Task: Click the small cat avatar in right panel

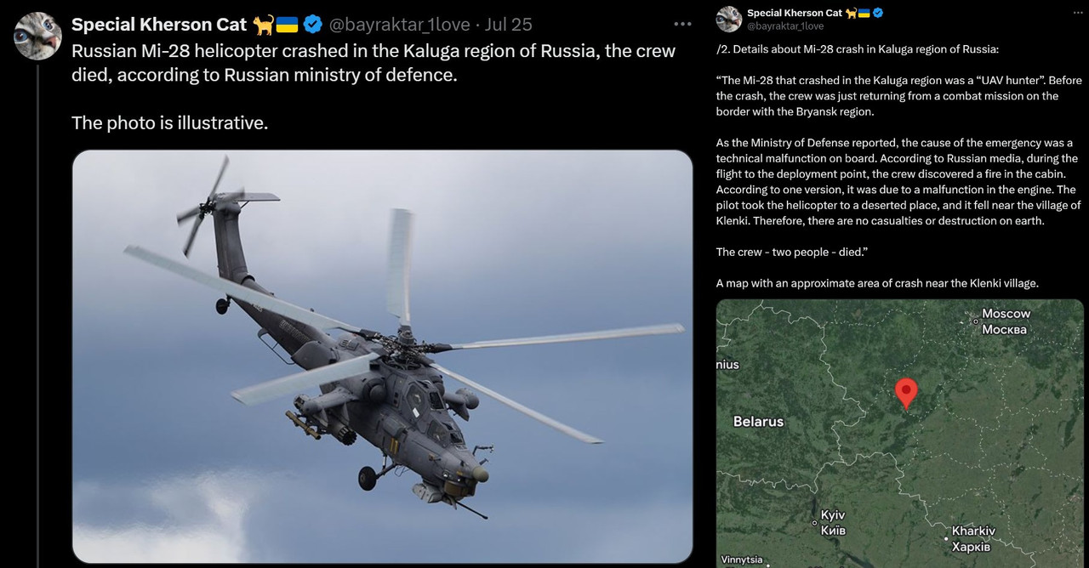Action: pyautogui.click(x=729, y=19)
